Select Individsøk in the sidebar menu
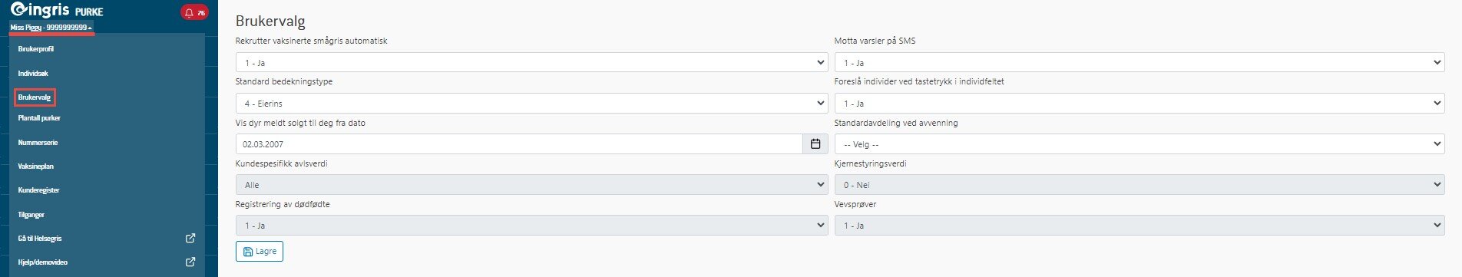Screen dimensions: 1462x277 coord(33,74)
